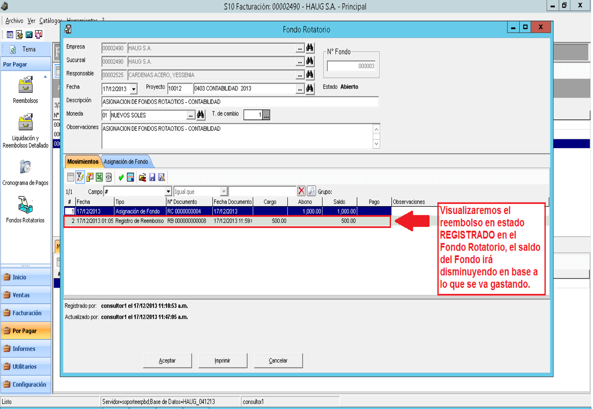The height and width of the screenshot is (409, 593).
Task: Expand the Campo dropdown list
Action: click(x=169, y=191)
